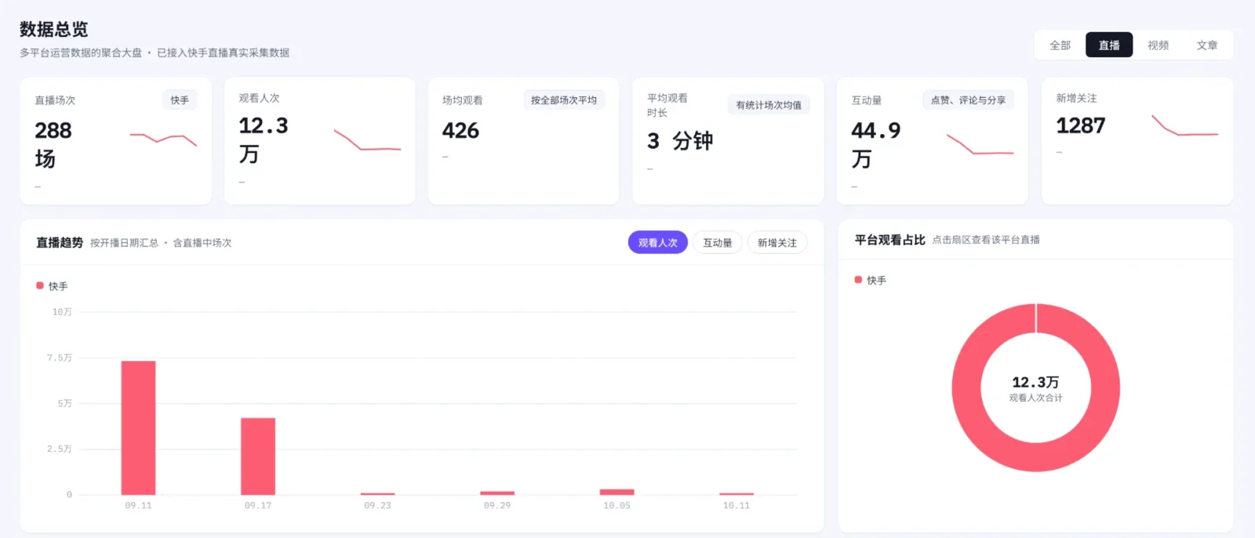Click the 09.23 axis label
The image size is (1255, 538).
pyautogui.click(x=377, y=506)
